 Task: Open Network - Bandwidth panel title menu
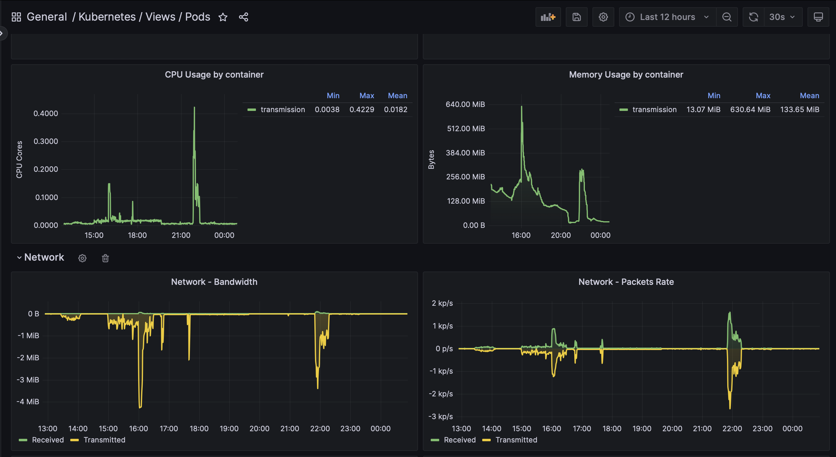point(214,282)
